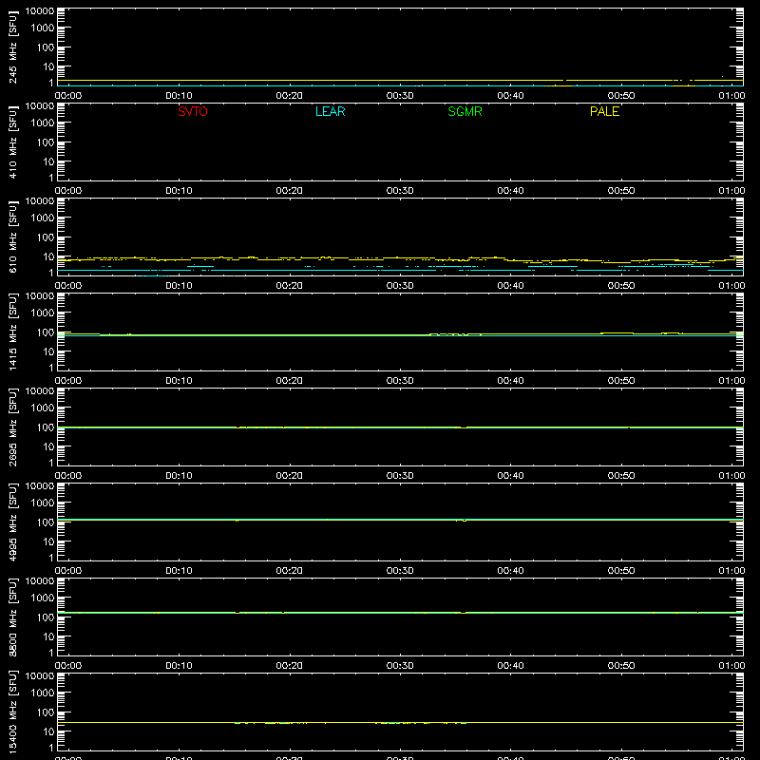Screen dimensions: 760x760
Task: Click 00:10 time label below 410 MHz panel
Action: pos(179,191)
